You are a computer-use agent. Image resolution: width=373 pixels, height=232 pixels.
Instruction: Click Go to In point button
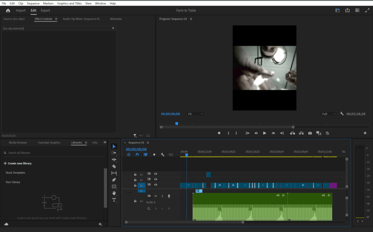(247, 133)
